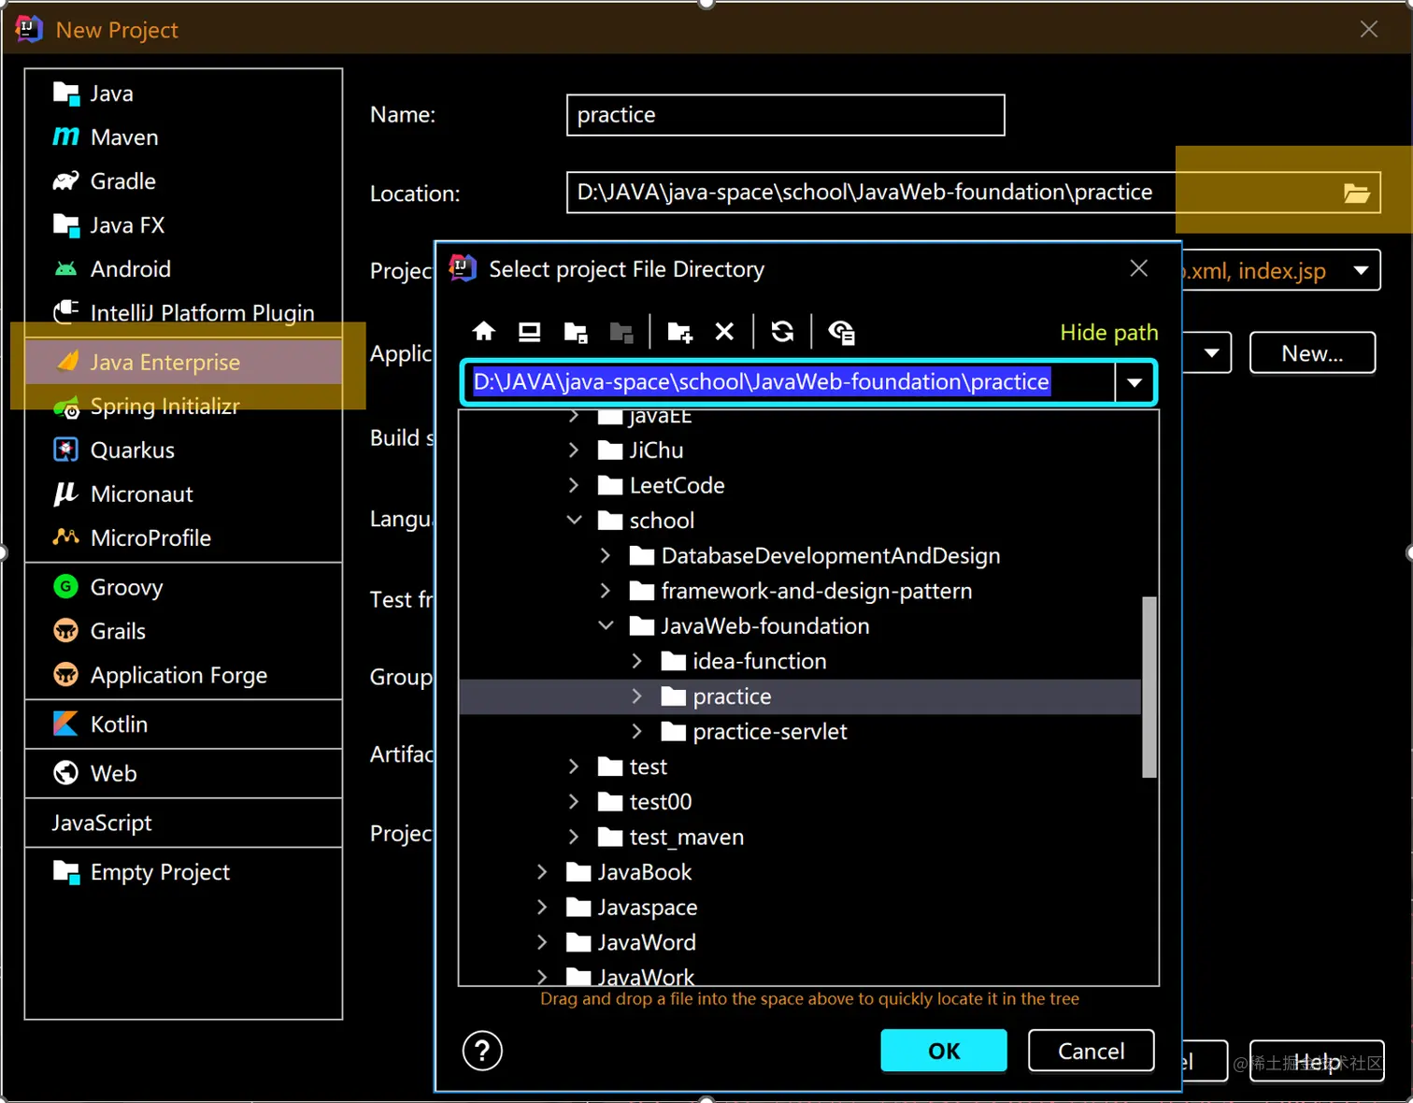This screenshot has width=1413, height=1103.
Task: Select Java FX project type
Action: 183,225
